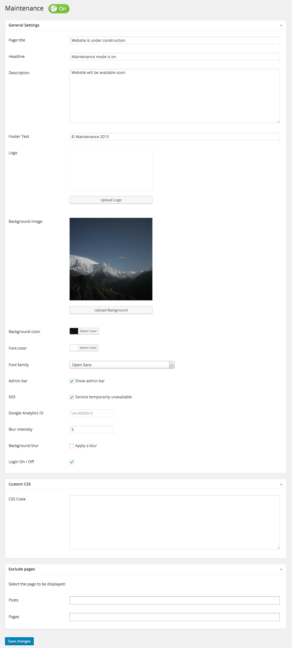292x648 pixels.
Task: Edit the Page title field
Action: pos(175,40)
